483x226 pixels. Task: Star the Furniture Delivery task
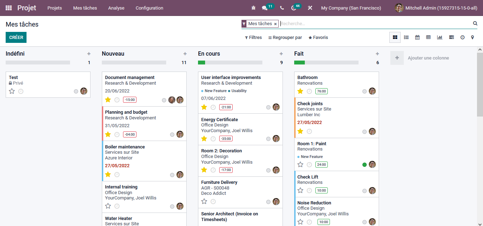click(204, 201)
